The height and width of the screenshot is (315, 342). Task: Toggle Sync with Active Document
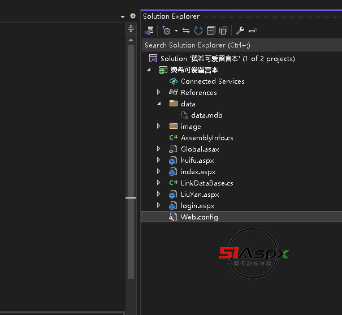[186, 31]
